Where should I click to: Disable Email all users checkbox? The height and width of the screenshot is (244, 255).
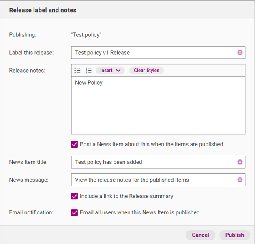[x=75, y=212]
